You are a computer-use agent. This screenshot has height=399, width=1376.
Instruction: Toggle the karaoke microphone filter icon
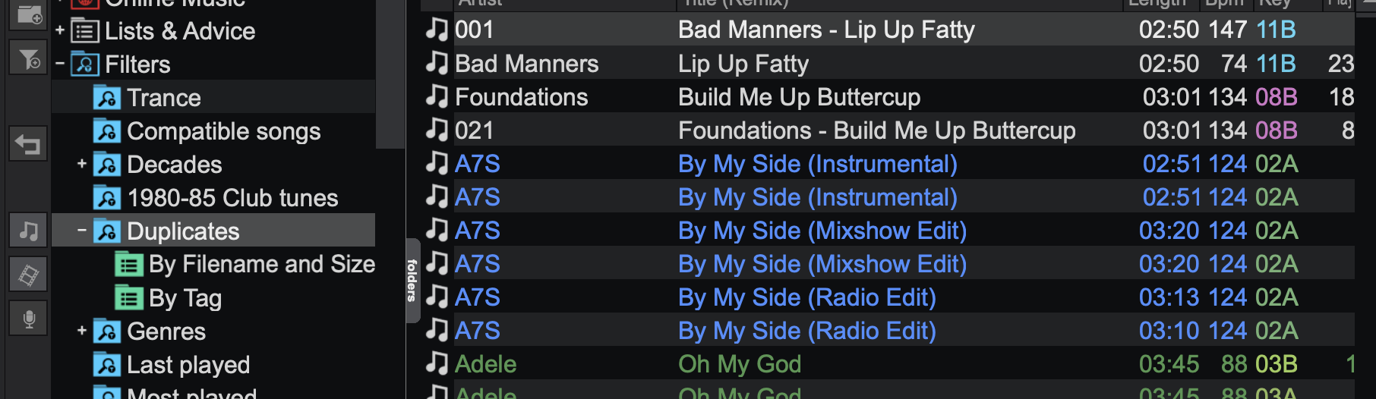click(29, 319)
